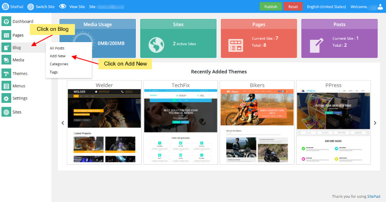Open the Settings gear icon

tap(6, 98)
